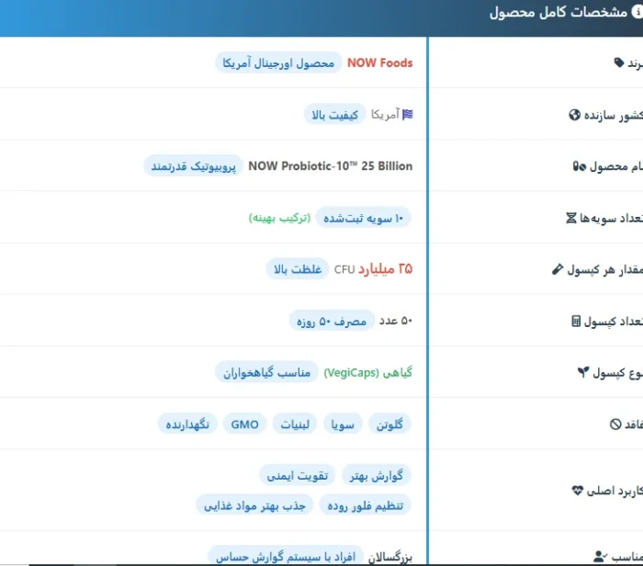Viewport: 643px width, 566px height.
Task: Click the globe icon beside کشور سازنده
Action: click(574, 115)
